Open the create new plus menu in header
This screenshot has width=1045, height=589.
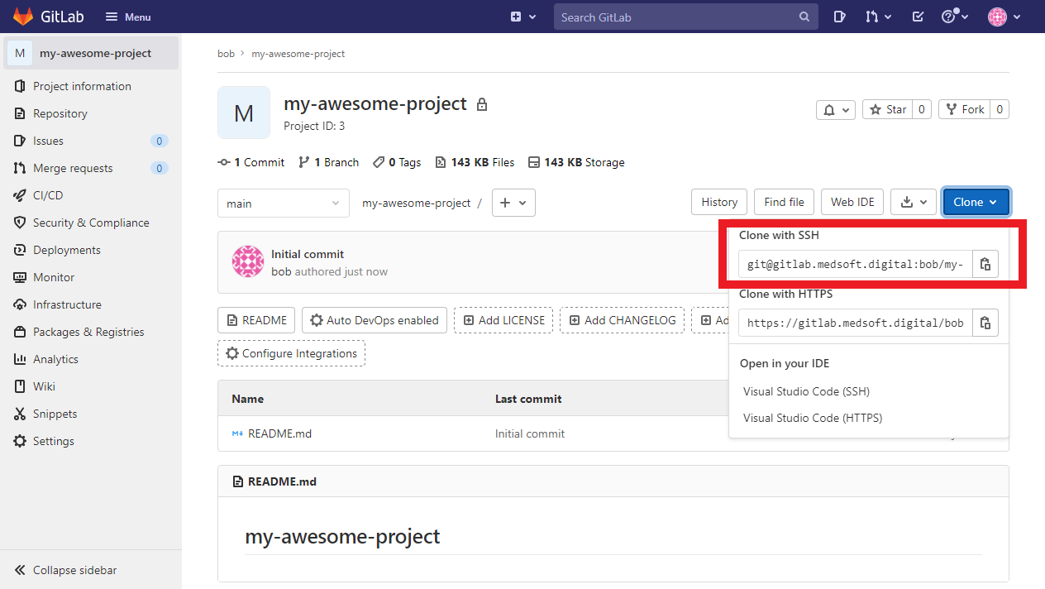coord(522,17)
